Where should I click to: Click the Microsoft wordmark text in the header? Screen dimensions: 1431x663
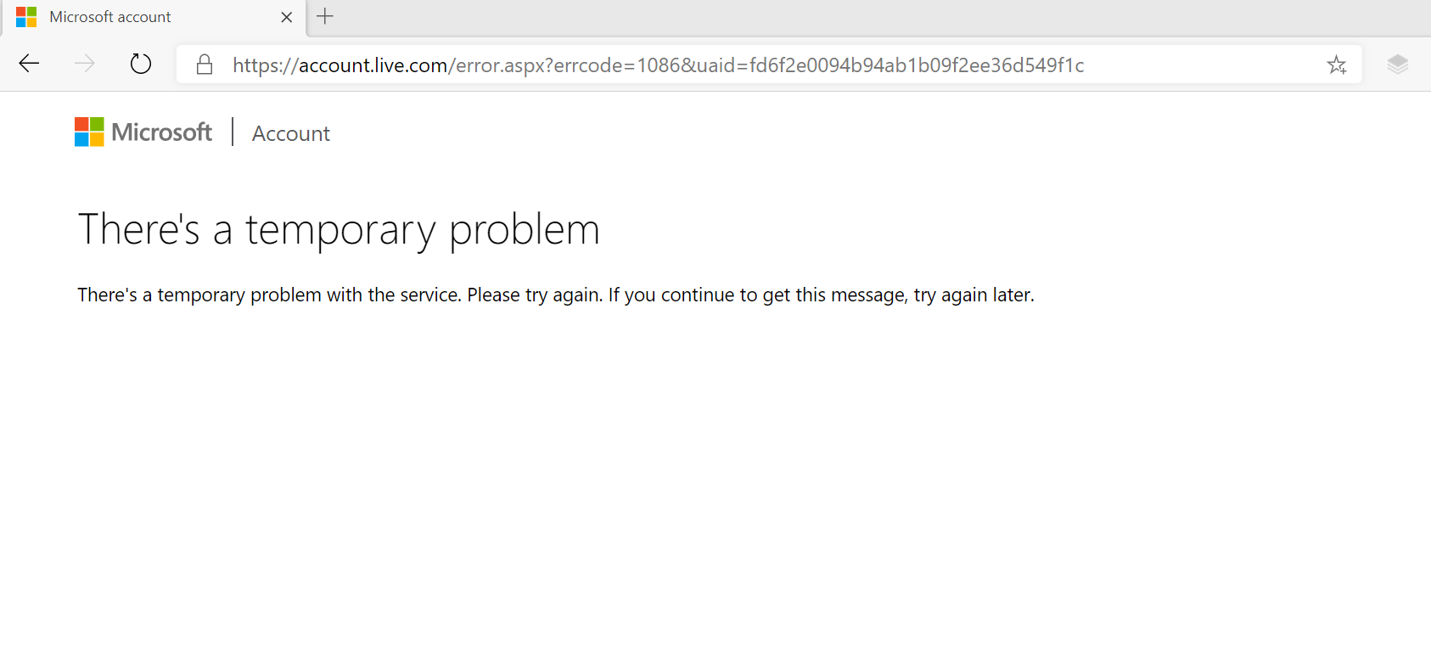(161, 132)
